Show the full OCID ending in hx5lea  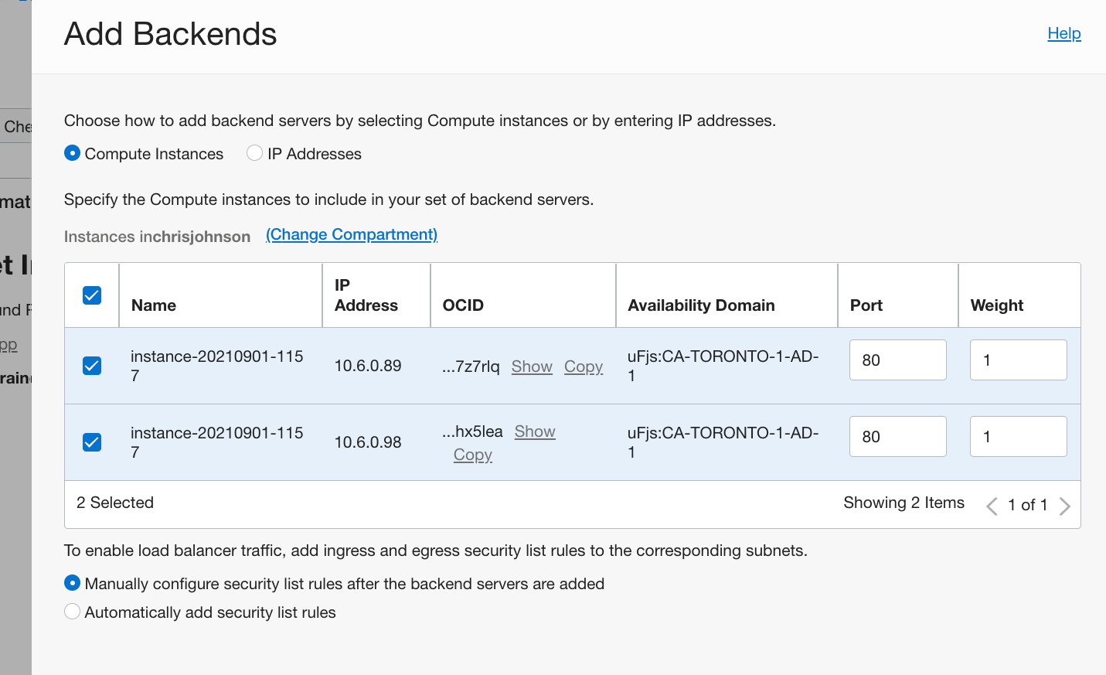(x=535, y=431)
